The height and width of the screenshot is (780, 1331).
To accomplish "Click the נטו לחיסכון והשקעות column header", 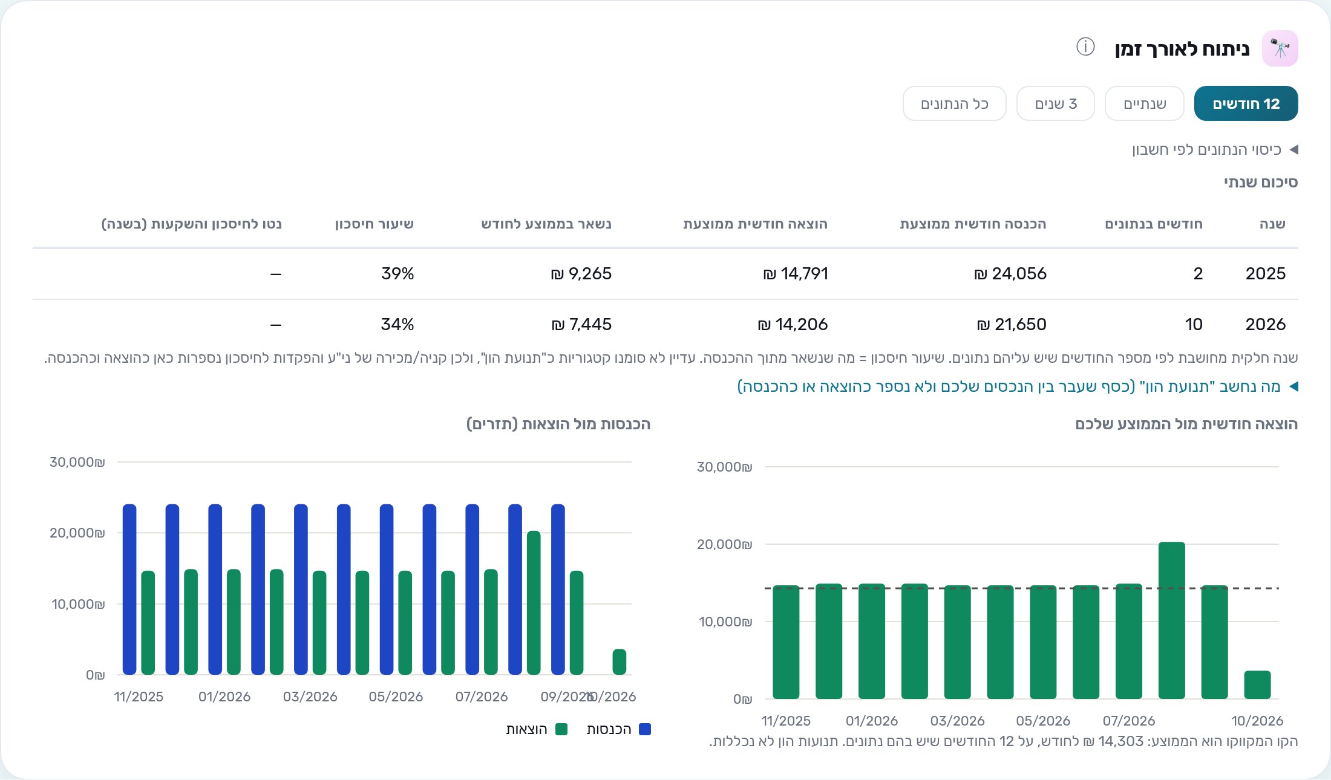I will 191,224.
